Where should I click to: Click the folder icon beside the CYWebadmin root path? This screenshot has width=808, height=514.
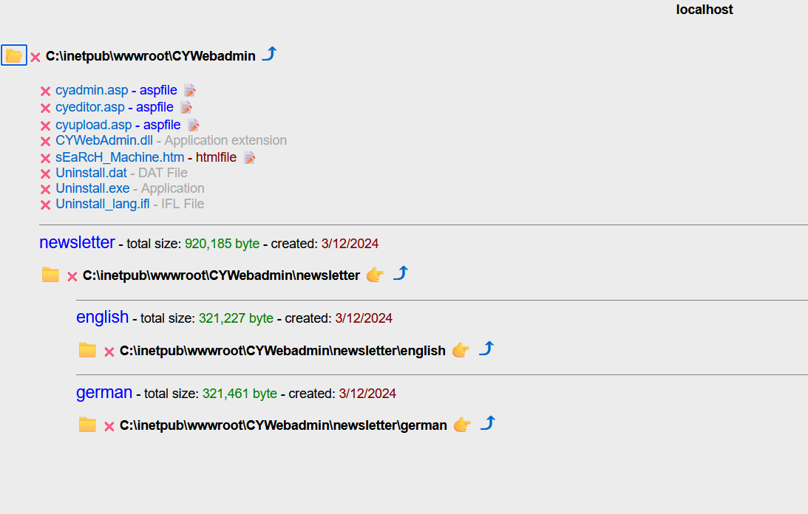click(x=14, y=55)
